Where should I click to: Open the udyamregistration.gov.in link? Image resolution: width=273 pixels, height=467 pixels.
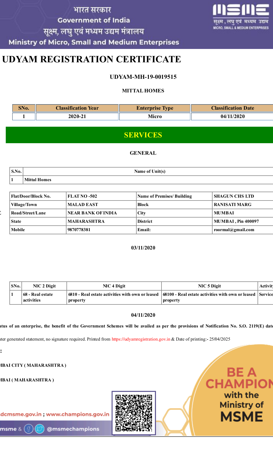141,339
